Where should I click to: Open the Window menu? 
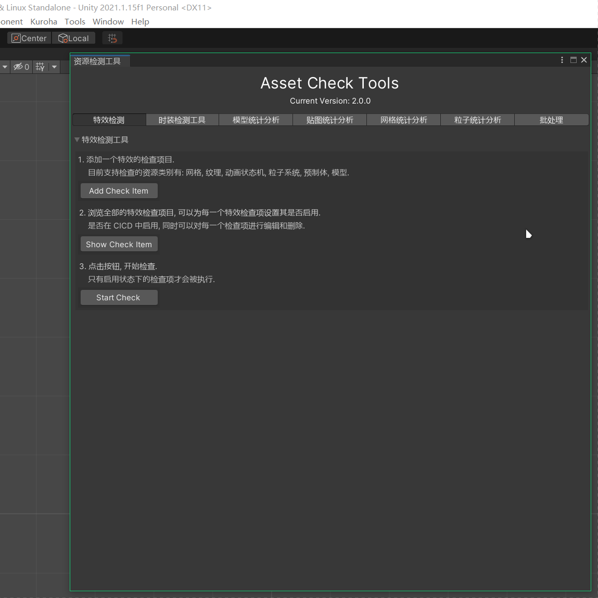click(x=108, y=21)
